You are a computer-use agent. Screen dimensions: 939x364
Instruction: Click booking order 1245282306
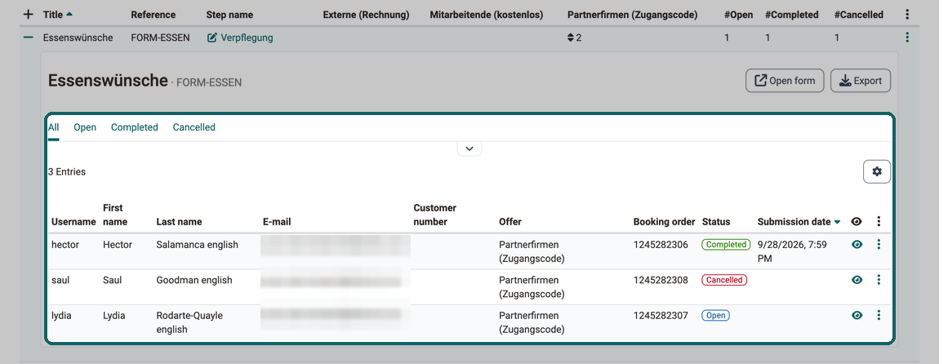661,244
